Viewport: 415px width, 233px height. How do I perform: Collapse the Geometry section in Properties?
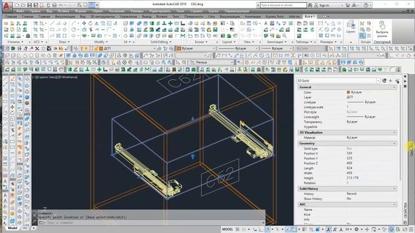tap(394, 144)
